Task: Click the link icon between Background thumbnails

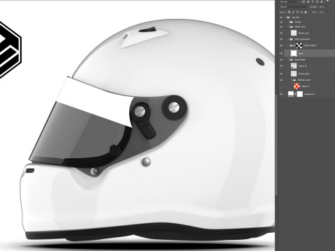Action: click(x=295, y=94)
